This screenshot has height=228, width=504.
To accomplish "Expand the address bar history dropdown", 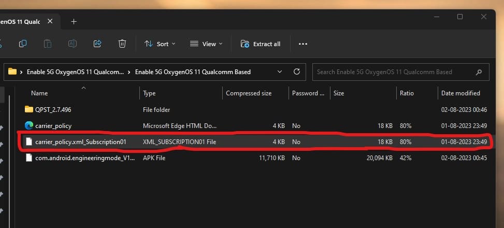I will 280,72.
